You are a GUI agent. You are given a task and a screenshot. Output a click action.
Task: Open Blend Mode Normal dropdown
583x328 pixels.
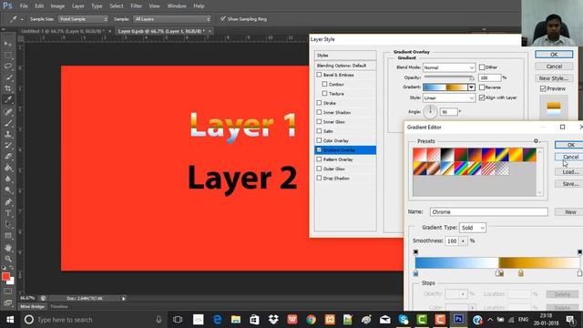(x=449, y=67)
